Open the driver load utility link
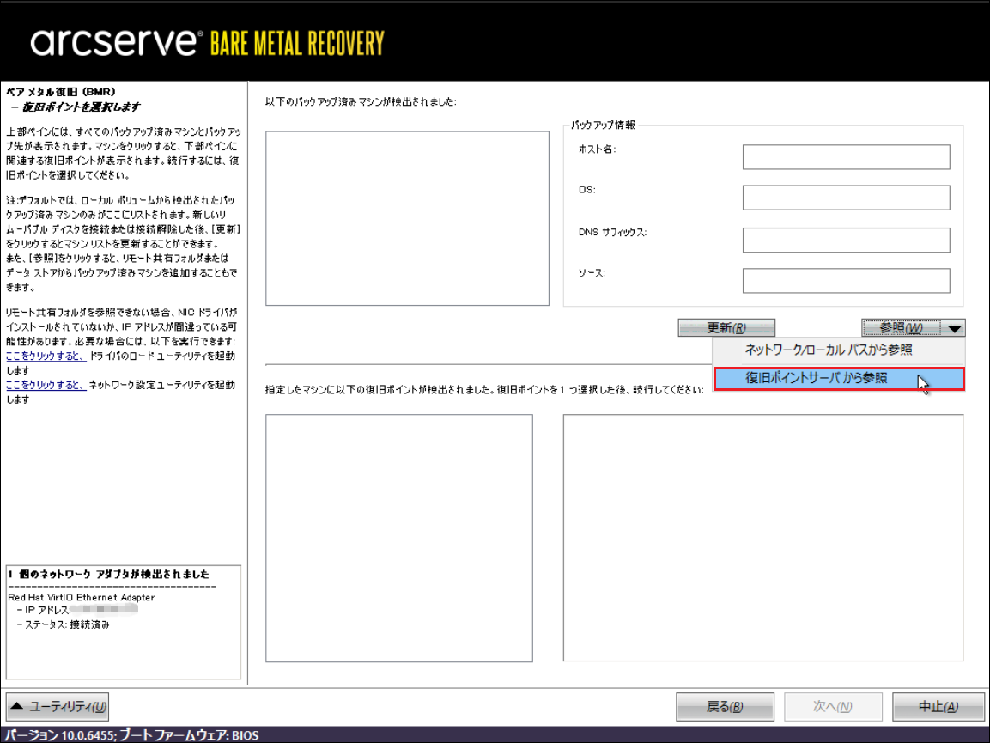The width and height of the screenshot is (990, 743). (46, 356)
